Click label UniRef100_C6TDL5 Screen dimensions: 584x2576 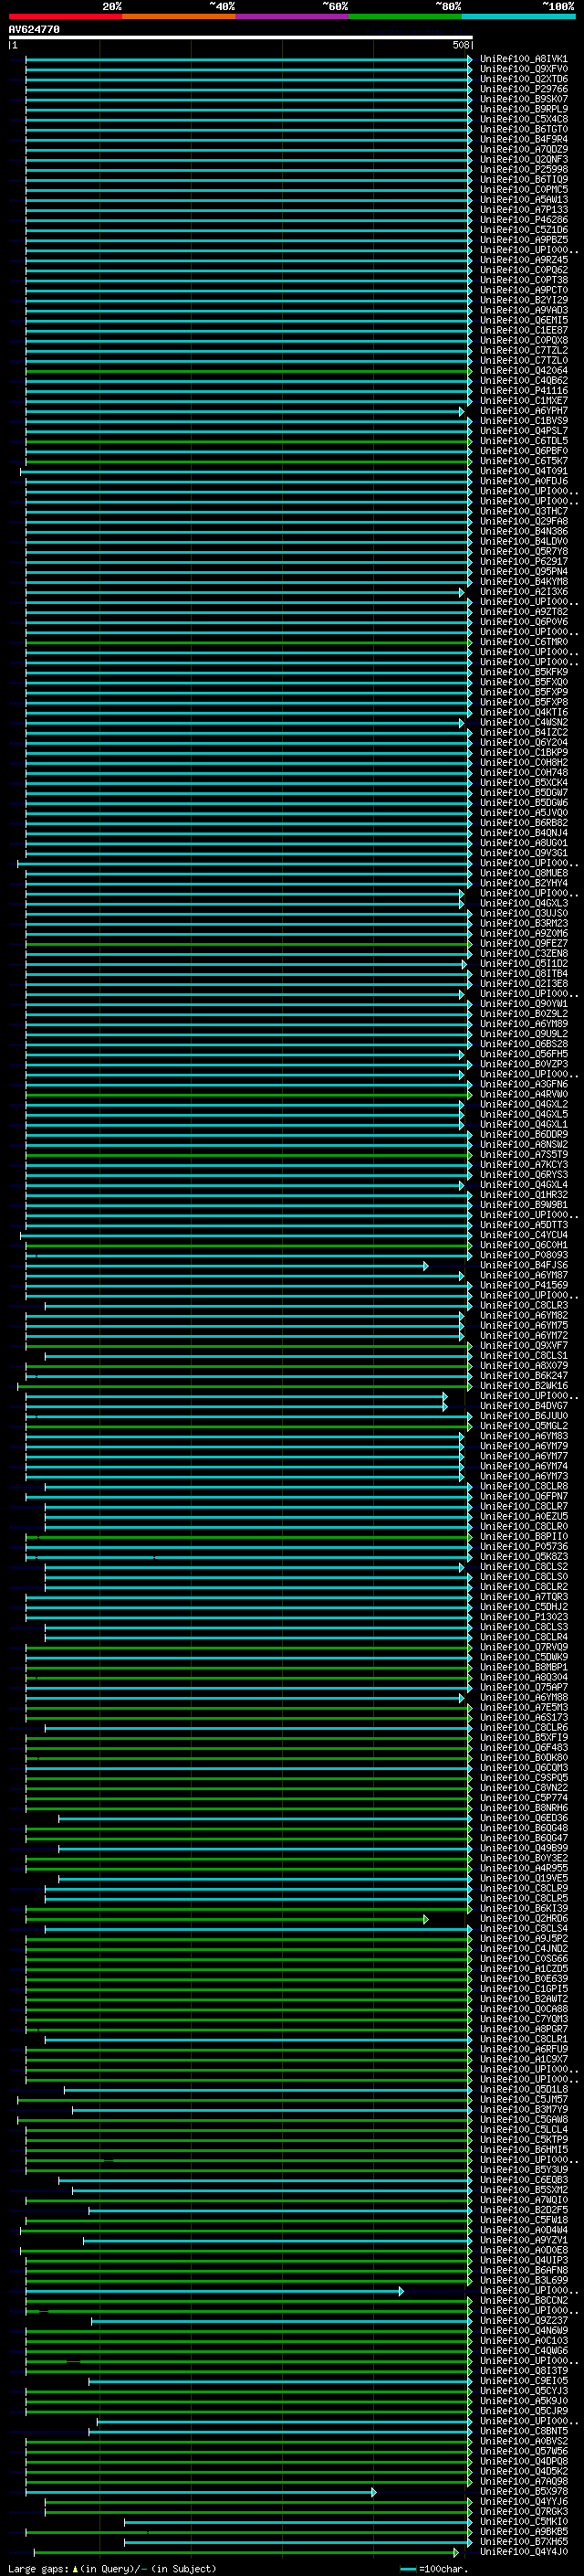[x=523, y=441]
